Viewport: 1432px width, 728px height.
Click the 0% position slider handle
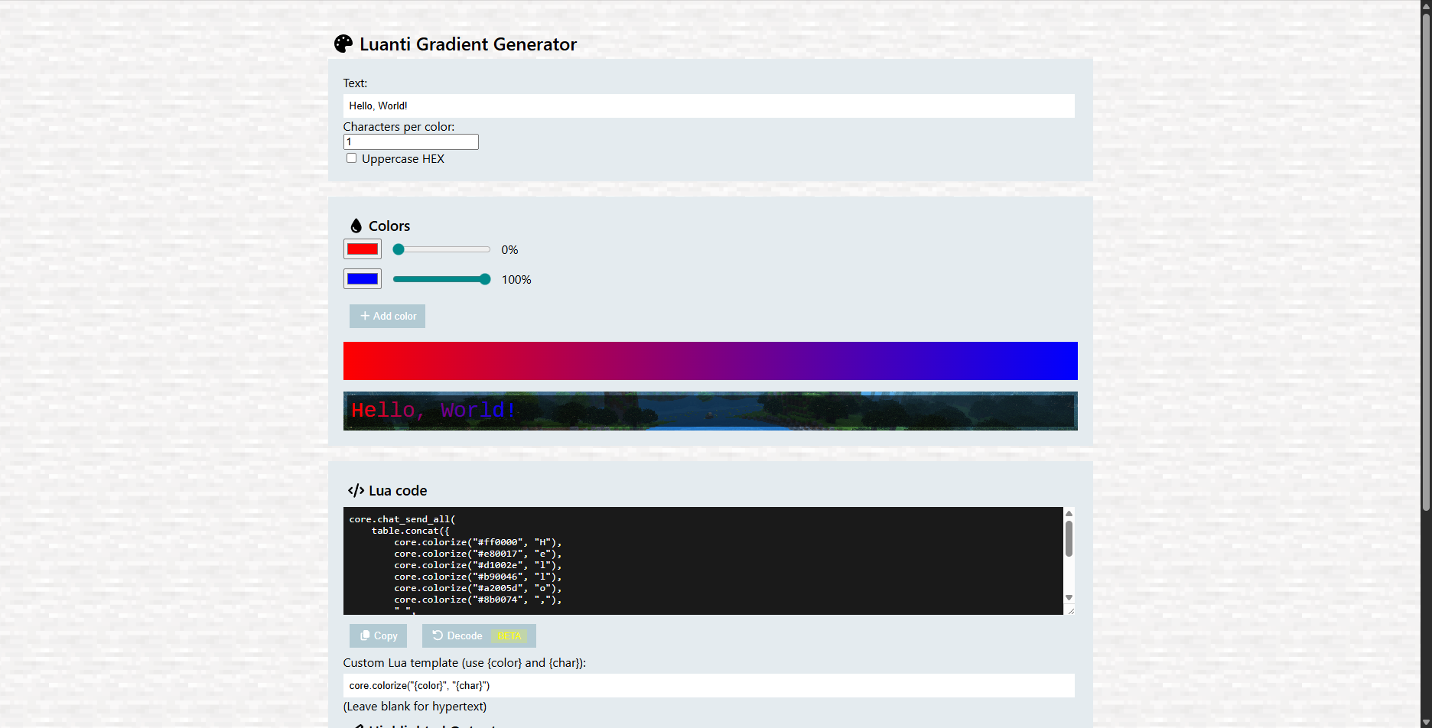pyautogui.click(x=399, y=249)
